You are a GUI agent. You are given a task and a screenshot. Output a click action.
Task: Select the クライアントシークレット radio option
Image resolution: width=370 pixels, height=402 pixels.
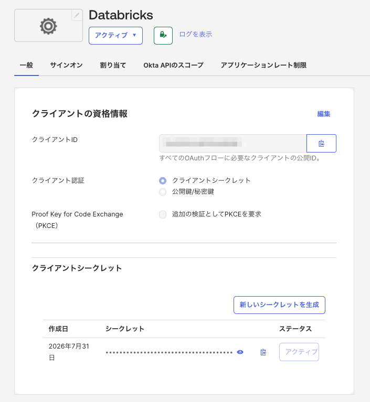(163, 180)
